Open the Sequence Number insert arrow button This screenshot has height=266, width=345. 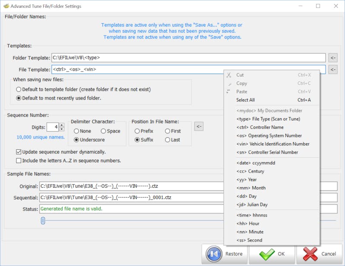(x=198, y=127)
